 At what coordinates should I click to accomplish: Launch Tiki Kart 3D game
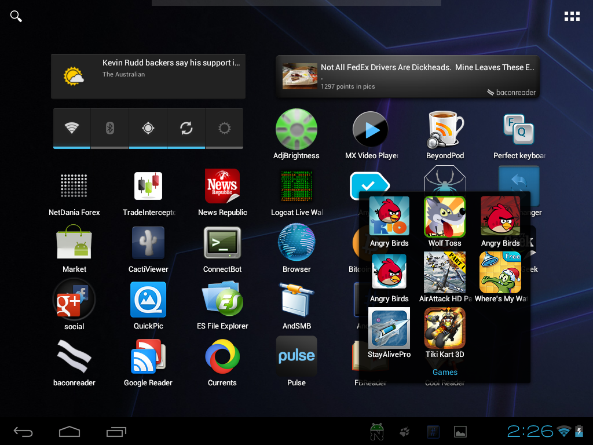point(445,328)
